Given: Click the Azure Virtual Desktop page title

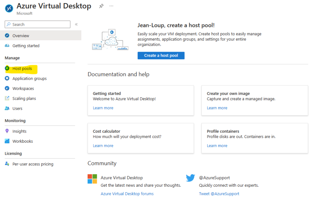Looking at the screenshot, I should [54, 6].
